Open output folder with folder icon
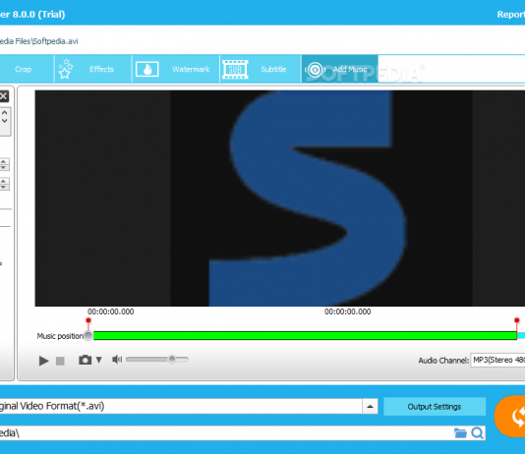This screenshot has height=454, width=525. click(460, 433)
